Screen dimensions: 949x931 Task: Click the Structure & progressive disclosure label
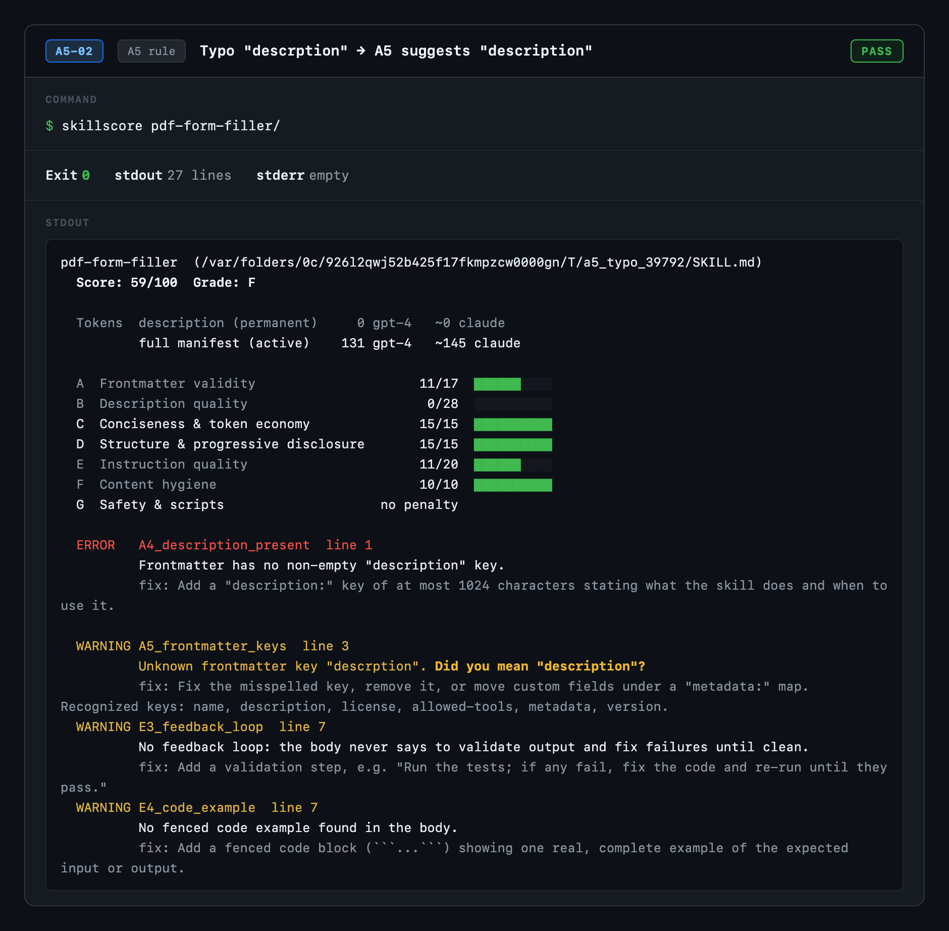tap(232, 444)
